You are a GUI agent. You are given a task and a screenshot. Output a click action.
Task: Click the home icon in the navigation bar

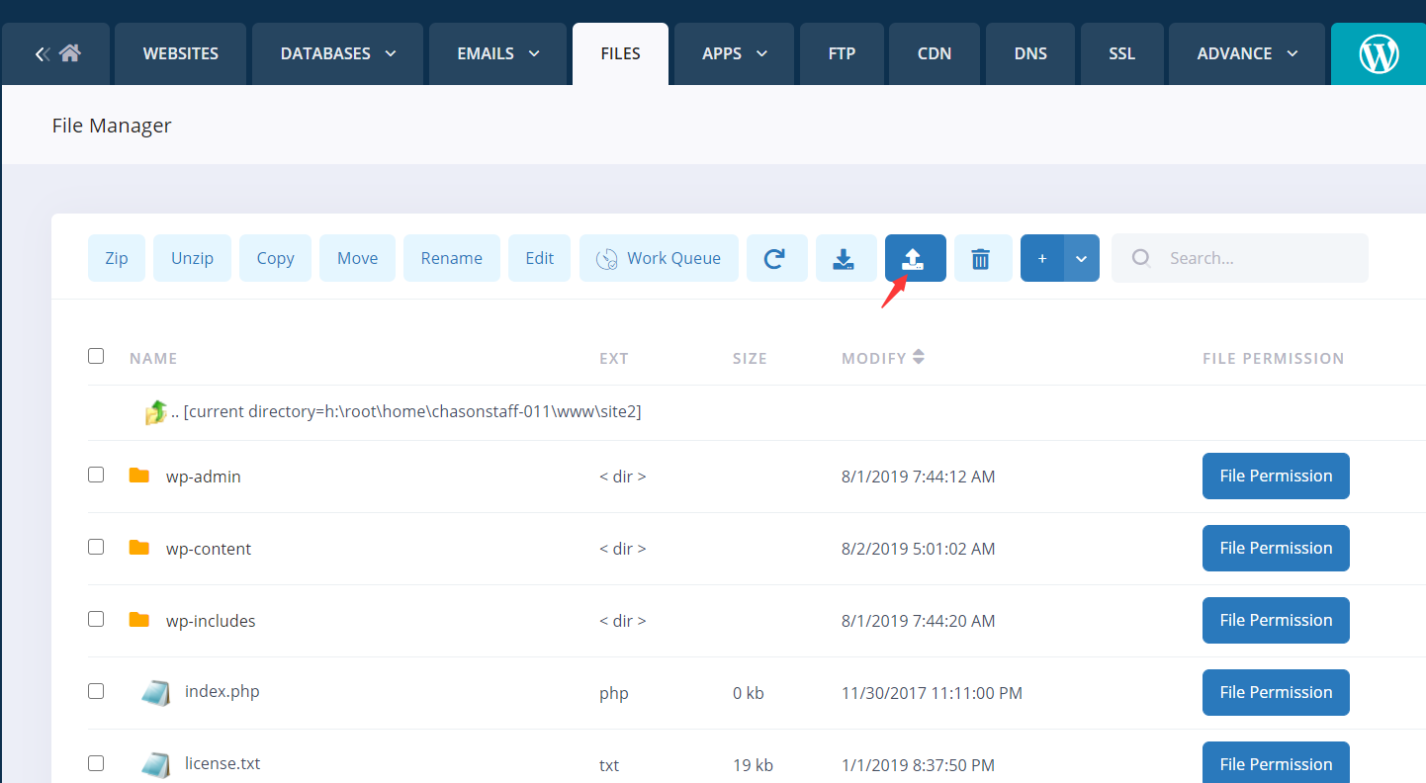69,53
